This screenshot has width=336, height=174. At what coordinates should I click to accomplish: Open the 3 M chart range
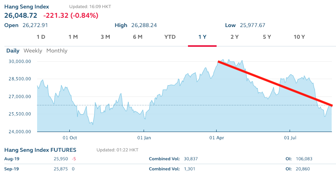tap(105, 37)
